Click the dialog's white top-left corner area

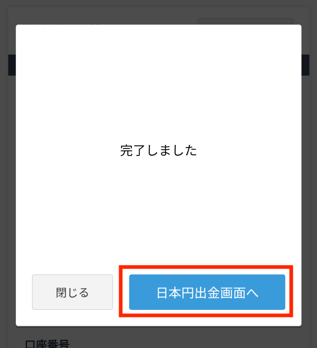coord(24,33)
